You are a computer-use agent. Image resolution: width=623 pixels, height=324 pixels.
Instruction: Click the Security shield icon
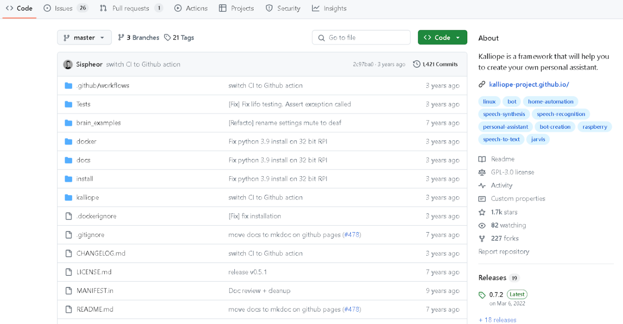point(269,8)
